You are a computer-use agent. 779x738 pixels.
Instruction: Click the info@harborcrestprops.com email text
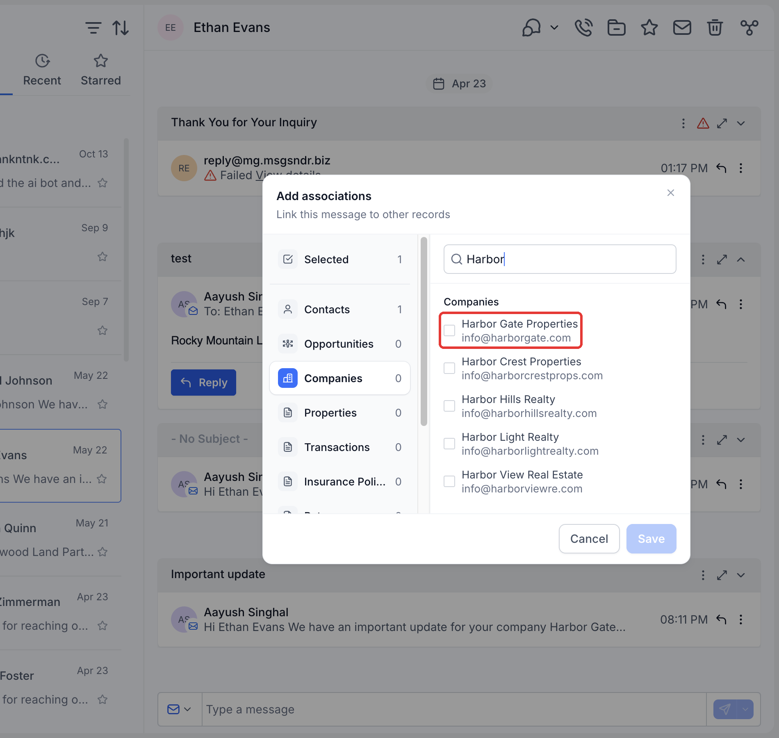pos(532,376)
